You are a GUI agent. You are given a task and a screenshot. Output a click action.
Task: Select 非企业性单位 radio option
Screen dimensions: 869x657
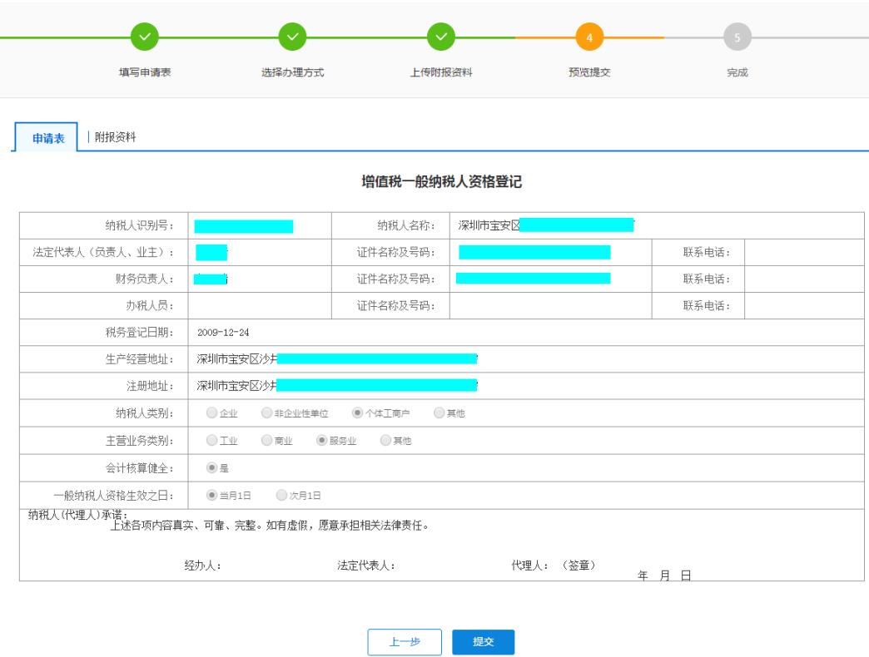(266, 413)
